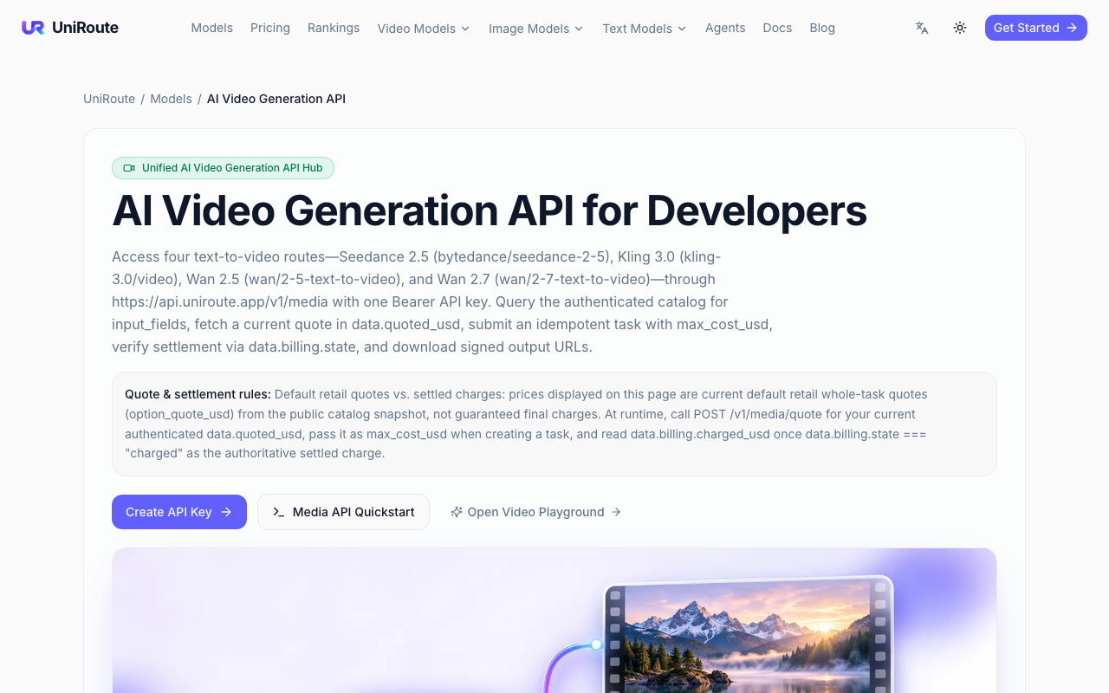This screenshot has width=1109, height=693.
Task: Expand the Image Models dropdown
Action: (x=536, y=29)
